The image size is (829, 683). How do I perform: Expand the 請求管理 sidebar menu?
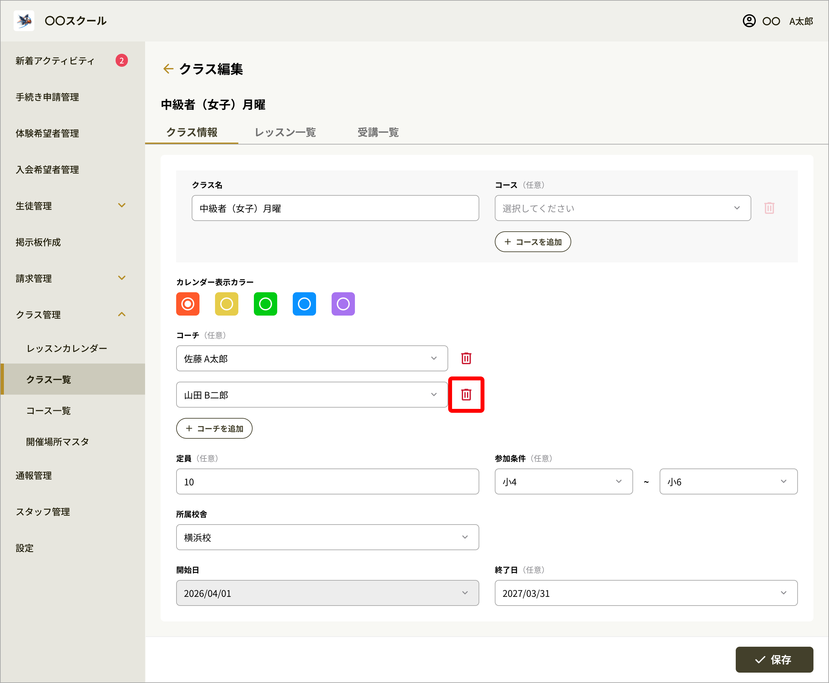(72, 279)
